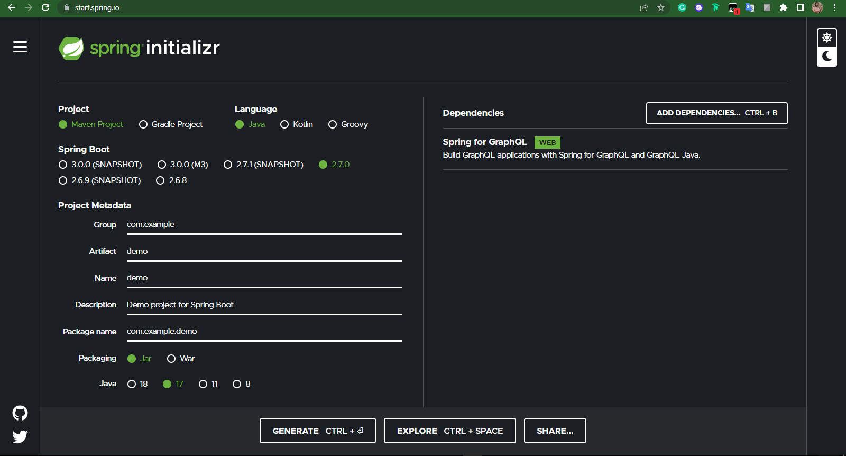This screenshot has height=456, width=846.
Task: Open the GitHub icon link
Action: click(x=20, y=413)
